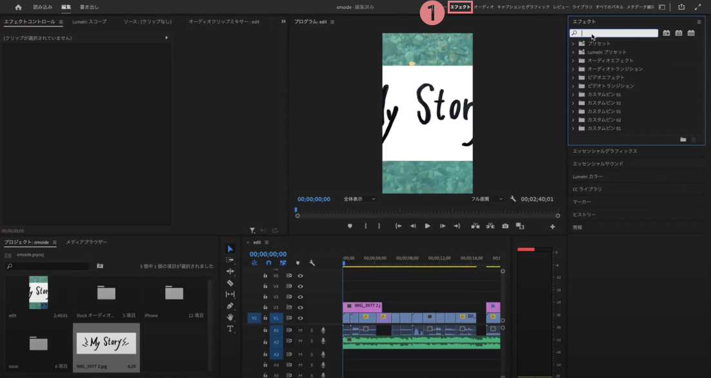The image size is (711, 378).
Task: Click the Home icon
Action: [18, 7]
